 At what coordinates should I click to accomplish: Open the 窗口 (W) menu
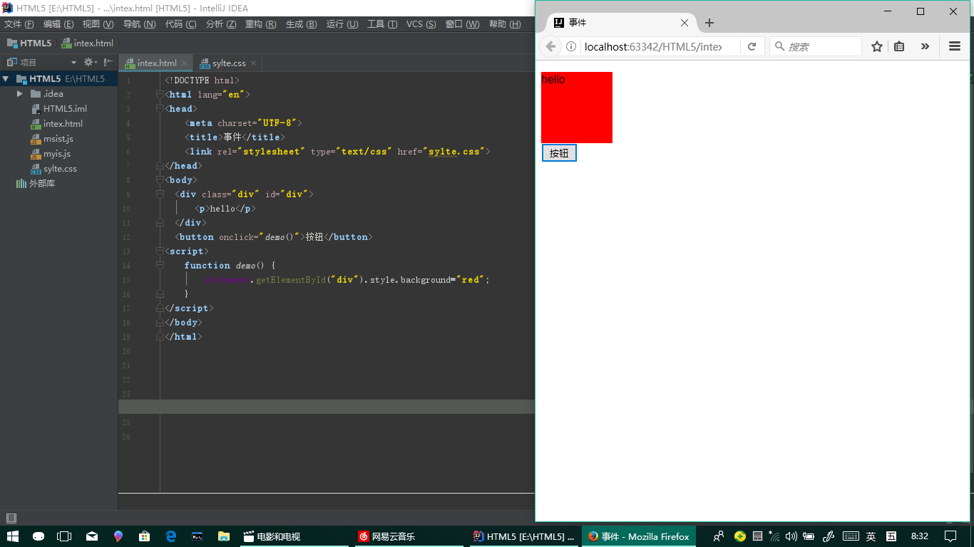(462, 24)
